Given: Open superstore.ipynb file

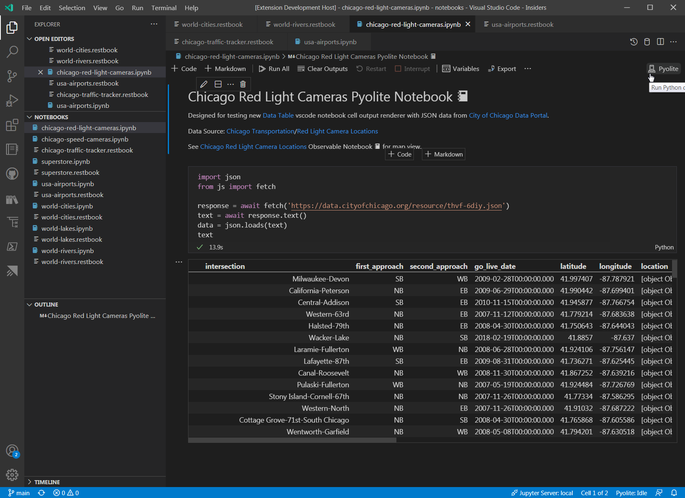Looking at the screenshot, I should pyautogui.click(x=66, y=161).
